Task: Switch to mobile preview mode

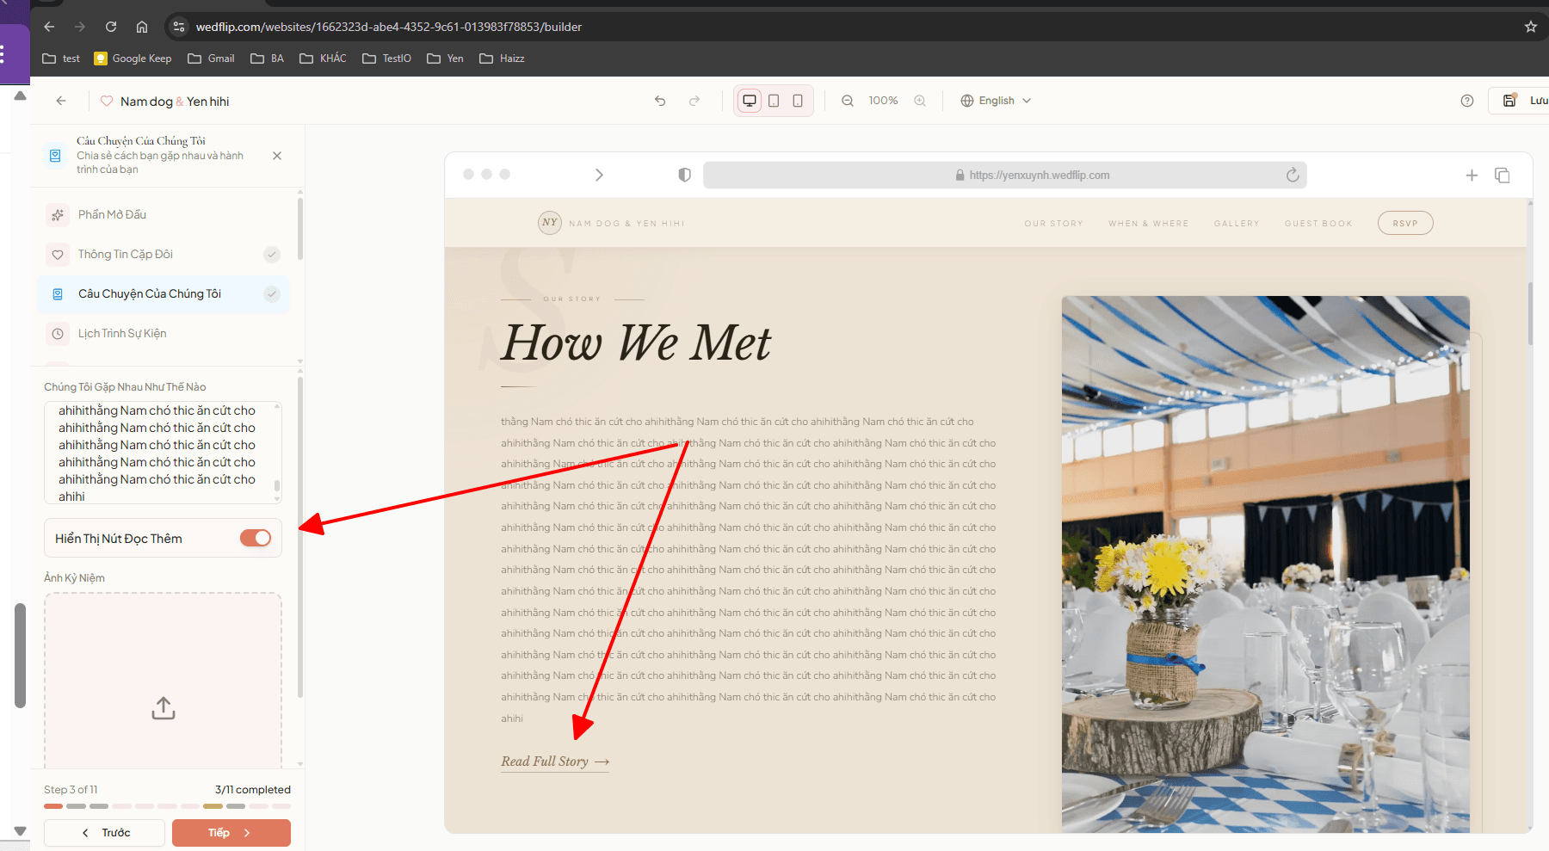Action: pyautogui.click(x=798, y=101)
